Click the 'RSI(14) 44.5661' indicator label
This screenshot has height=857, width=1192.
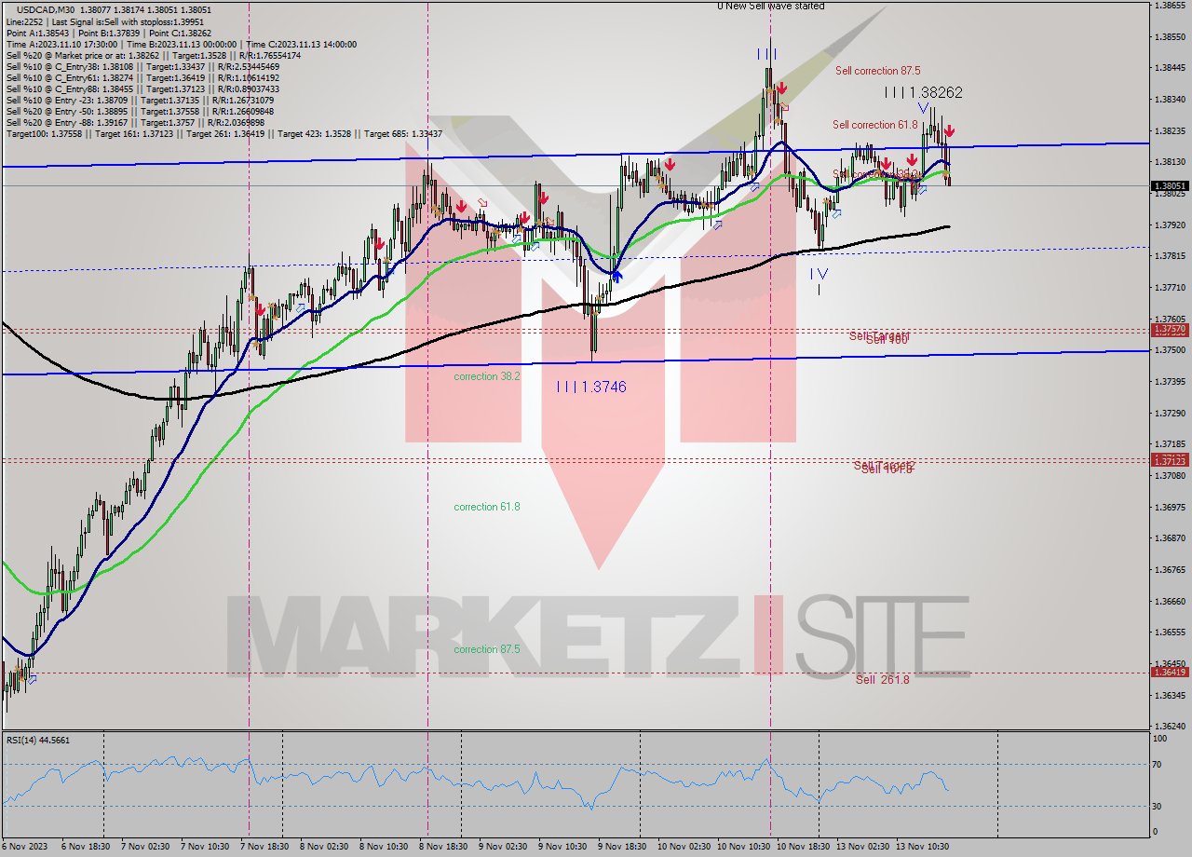[37, 741]
